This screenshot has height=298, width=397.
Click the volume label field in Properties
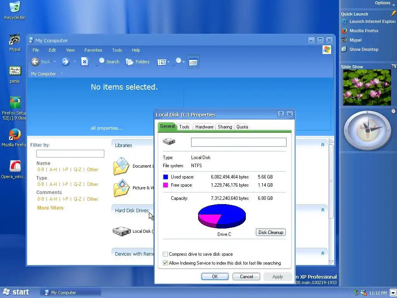(239, 142)
